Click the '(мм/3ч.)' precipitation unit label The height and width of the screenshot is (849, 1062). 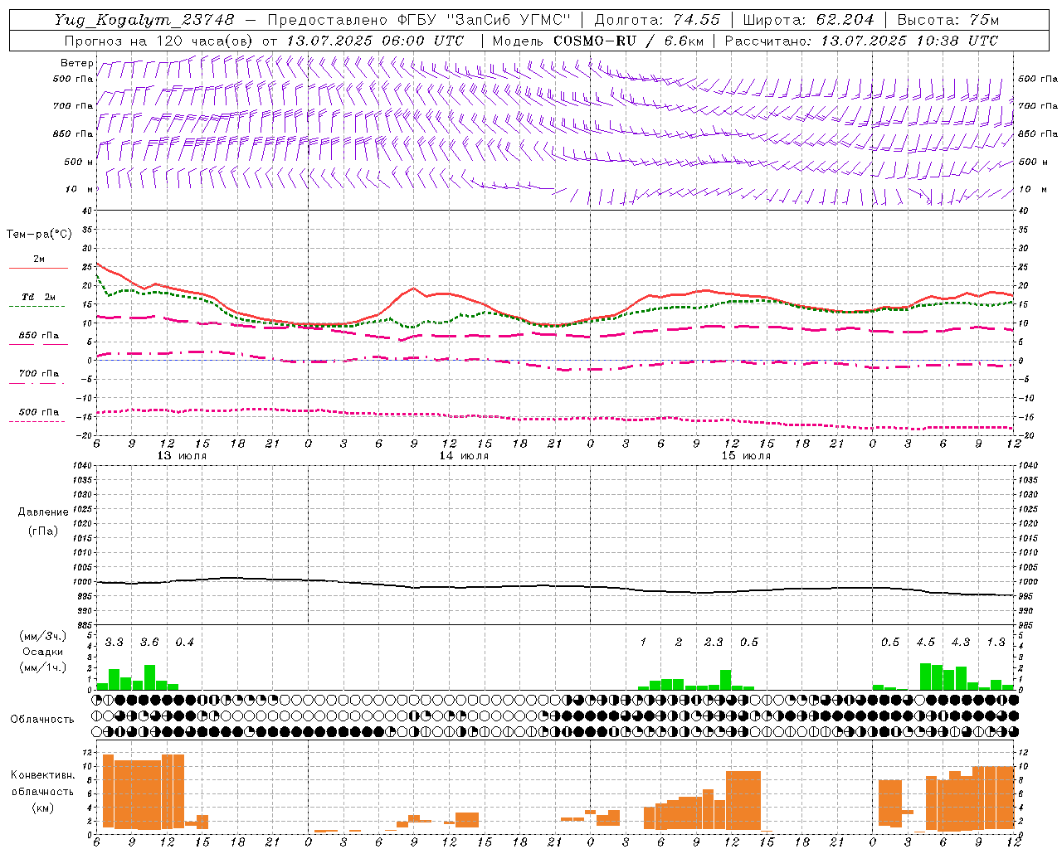tap(43, 636)
